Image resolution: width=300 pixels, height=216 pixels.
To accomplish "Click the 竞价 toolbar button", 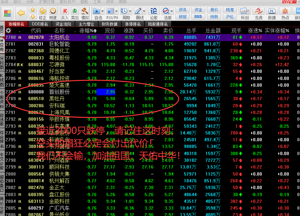I will (x=214, y=10).
